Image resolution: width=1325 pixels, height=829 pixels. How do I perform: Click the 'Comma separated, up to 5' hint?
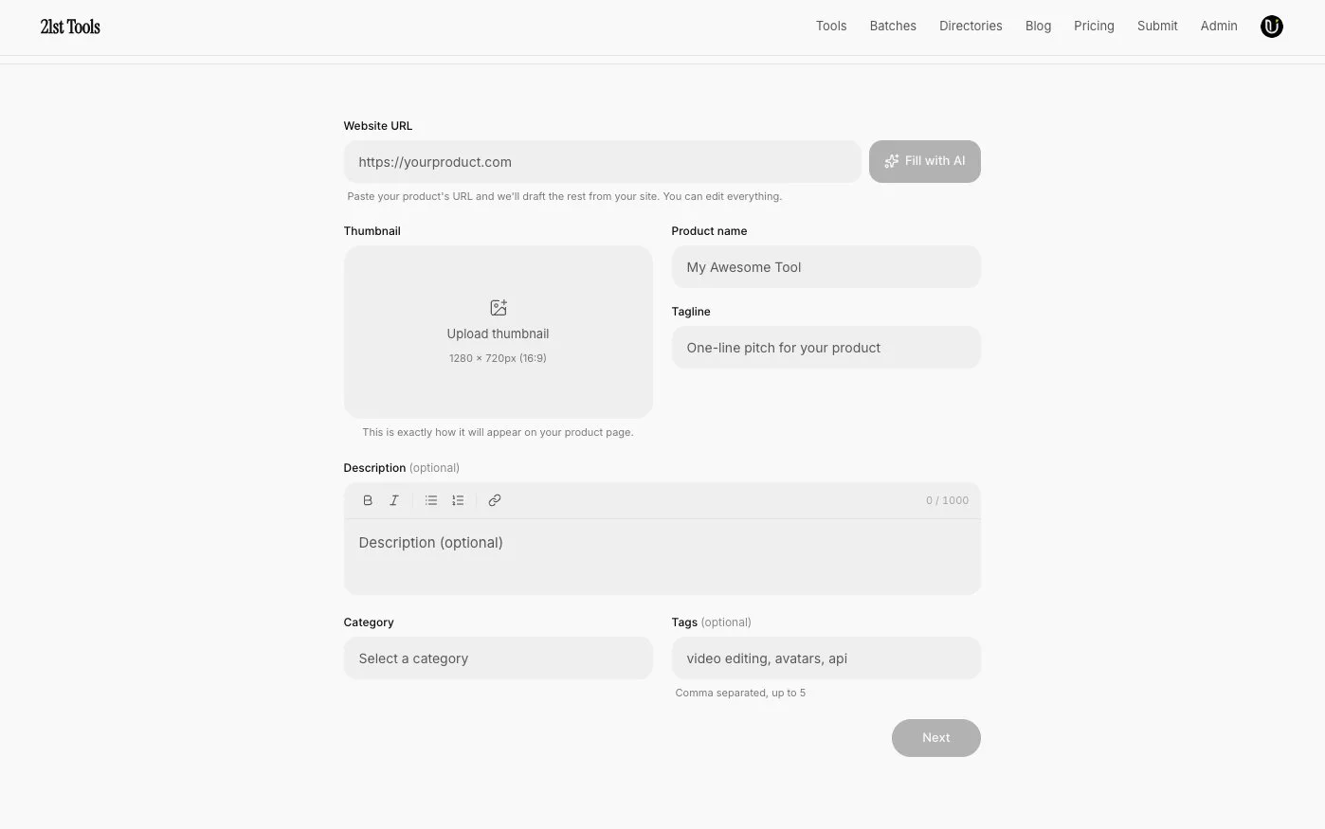pyautogui.click(x=740, y=693)
